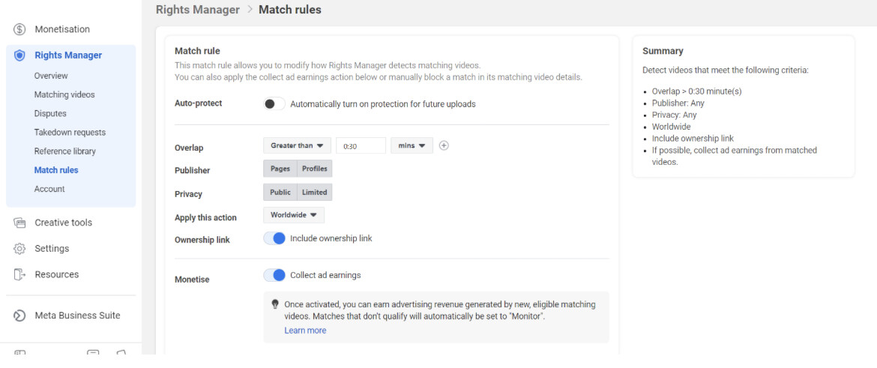This screenshot has width=877, height=368.
Task: Expand the Worldwide dropdown
Action: (x=293, y=215)
